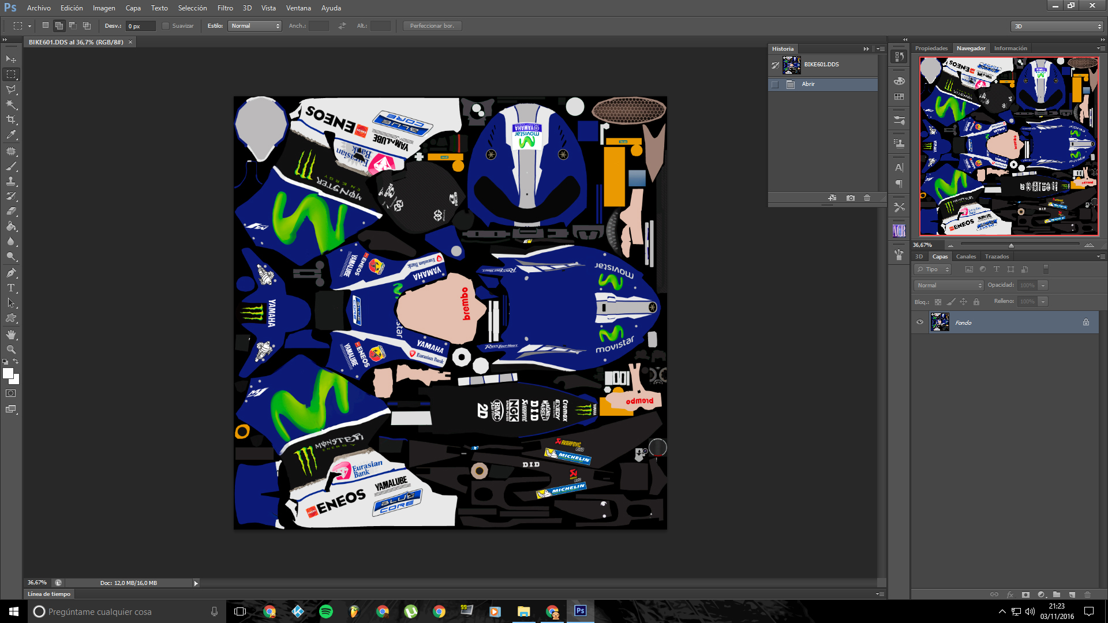Click the Windows Start button
The height and width of the screenshot is (623, 1108).
14,611
